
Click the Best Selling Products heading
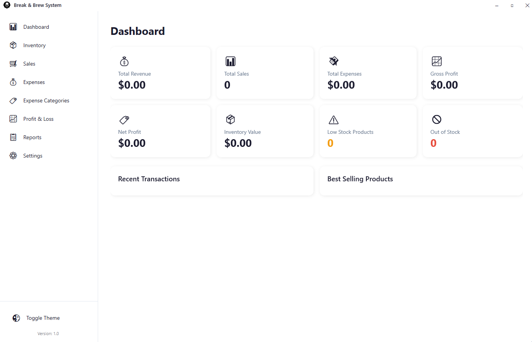coord(360,179)
